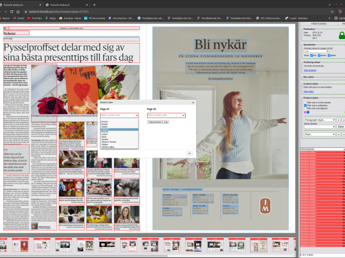This screenshot has width=345, height=258.
Task: Click previous arrow next to Font dropdown
Action: 339,134
